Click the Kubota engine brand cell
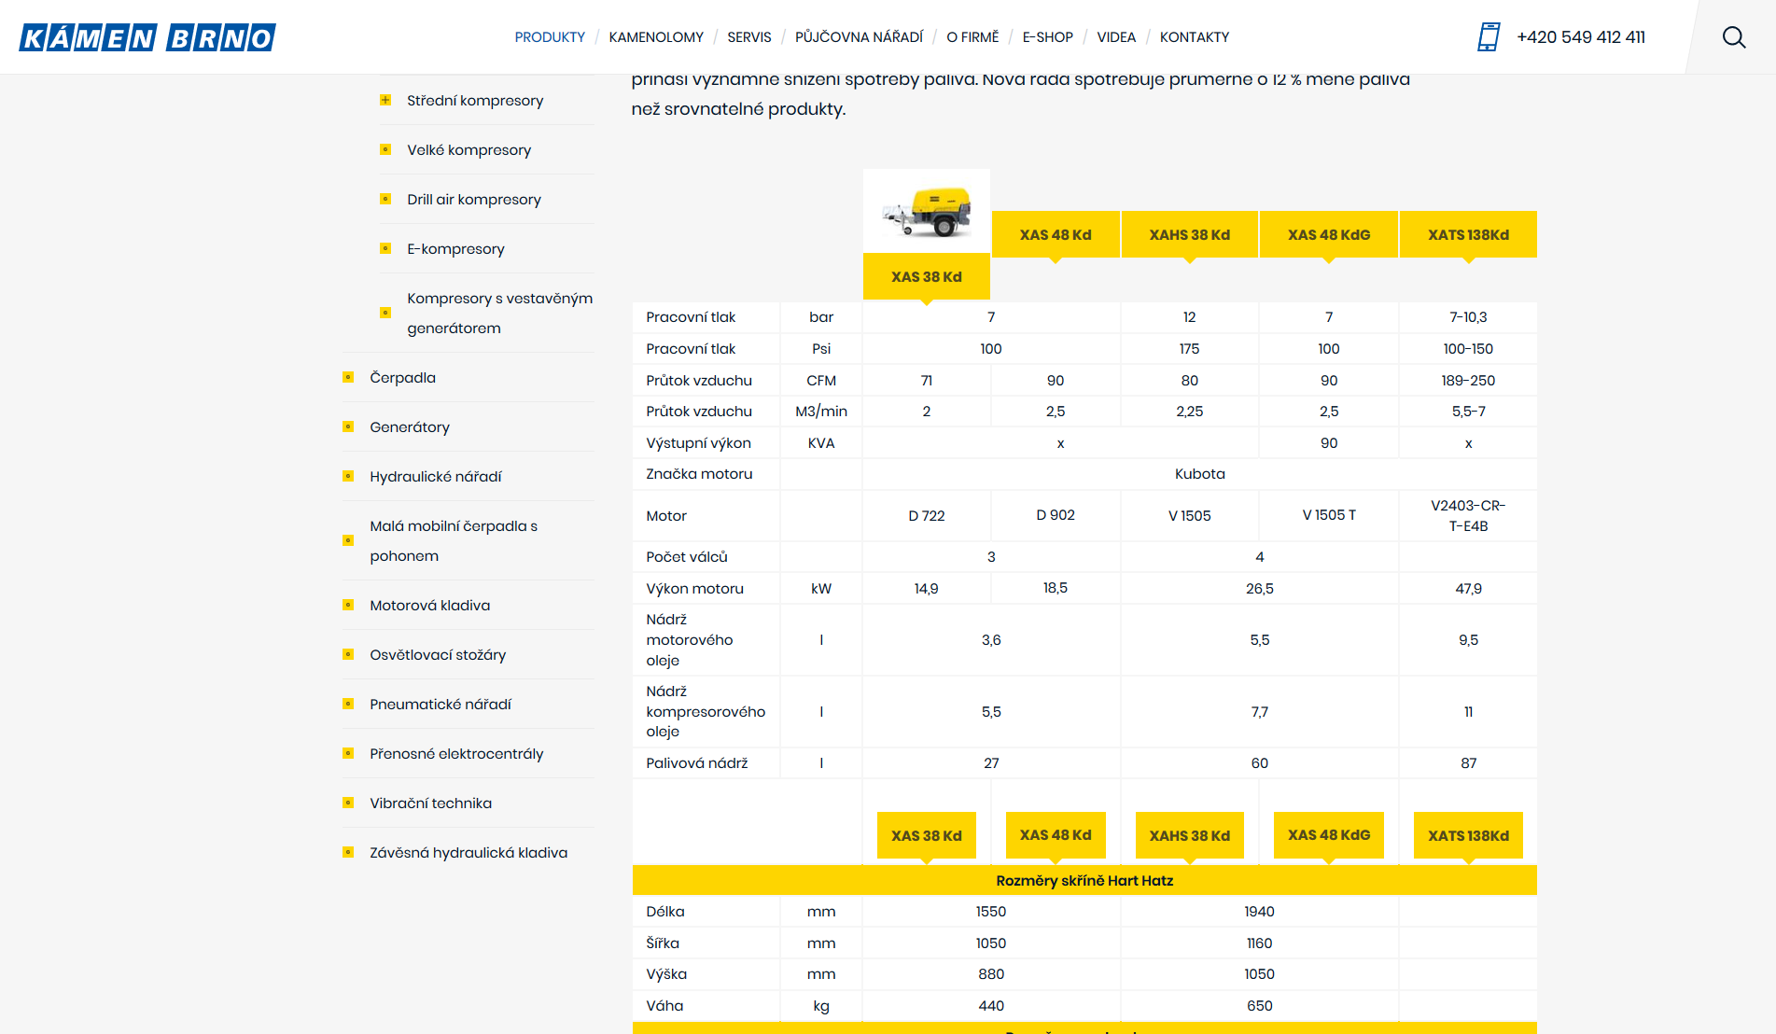 pos(1200,474)
